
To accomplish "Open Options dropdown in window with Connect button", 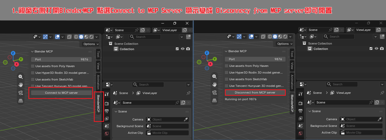I will 91,44.
